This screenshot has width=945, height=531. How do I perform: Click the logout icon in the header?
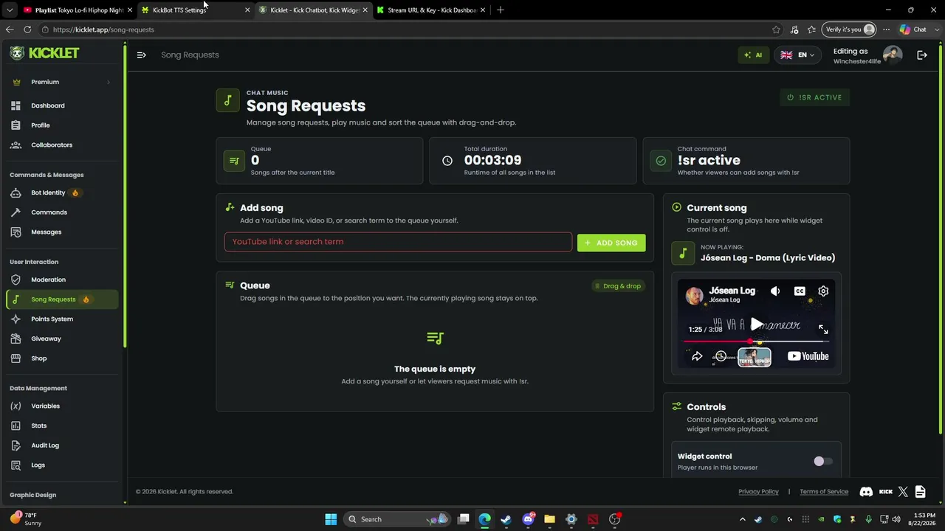(922, 55)
